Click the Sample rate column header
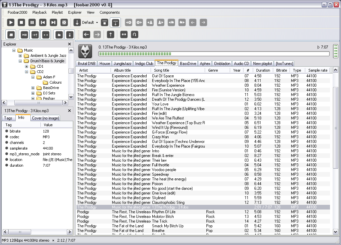 [318, 70]
